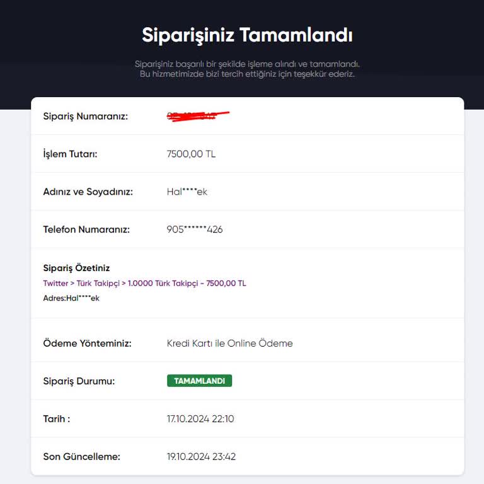Click the Ödeme Yönteminiz label
The image size is (484, 484).
click(87, 343)
